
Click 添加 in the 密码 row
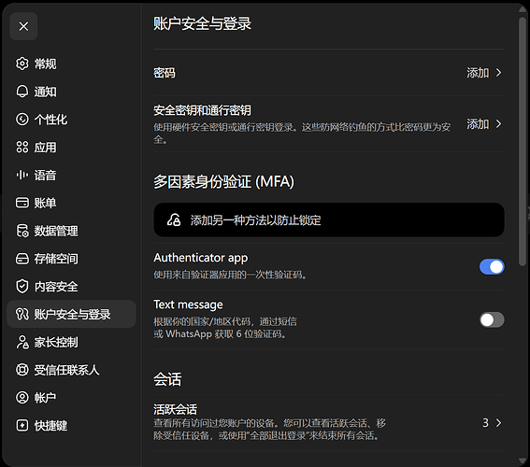click(478, 73)
